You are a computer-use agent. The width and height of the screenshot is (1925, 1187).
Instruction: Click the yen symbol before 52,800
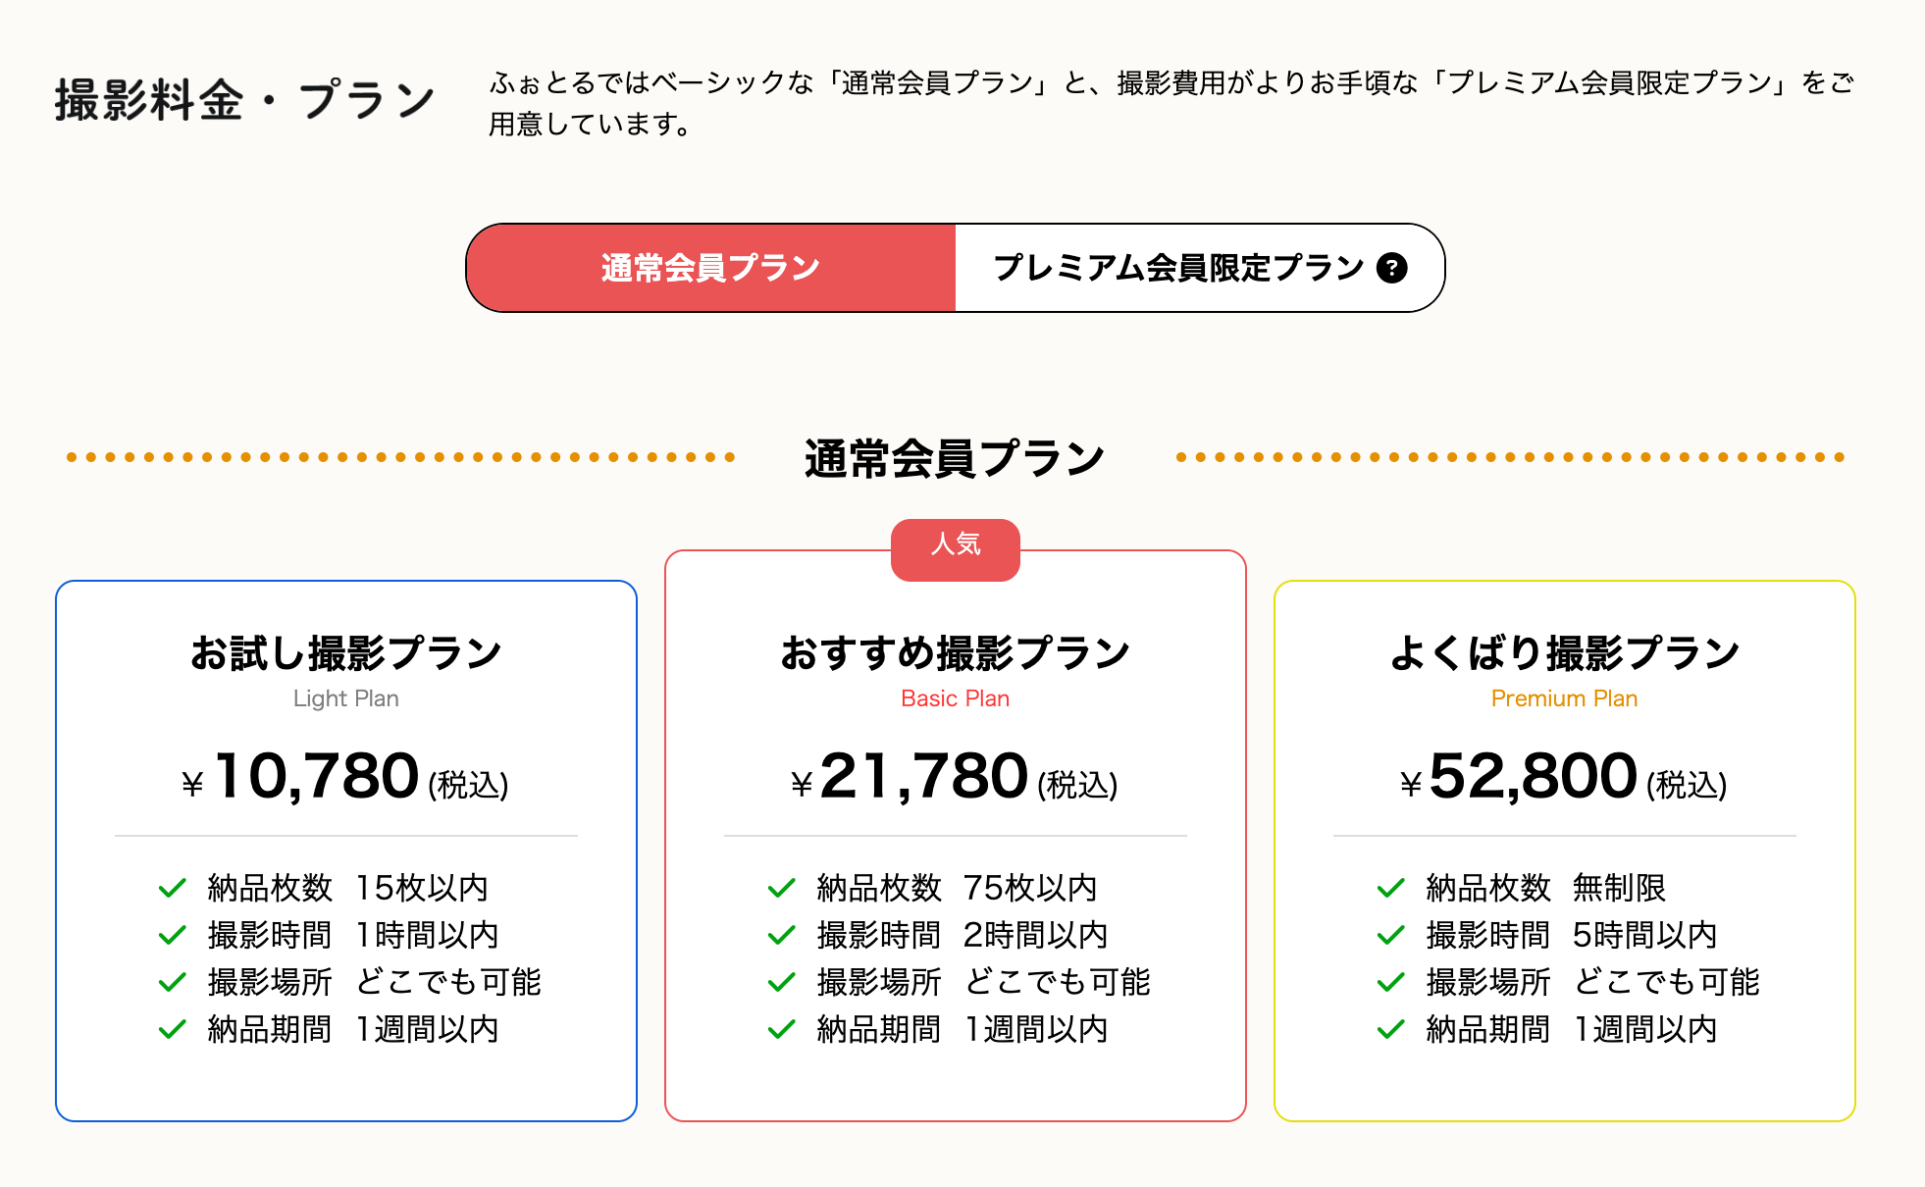(1411, 784)
